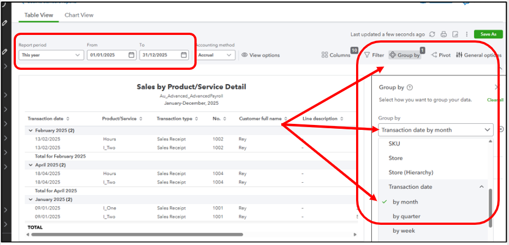This screenshot has height=245, width=509.
Task: Open the To date calendar picker
Action: [x=184, y=55]
